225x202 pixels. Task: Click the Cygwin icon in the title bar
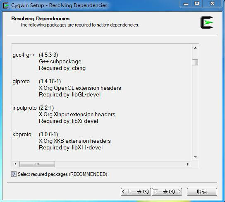click(6, 5)
